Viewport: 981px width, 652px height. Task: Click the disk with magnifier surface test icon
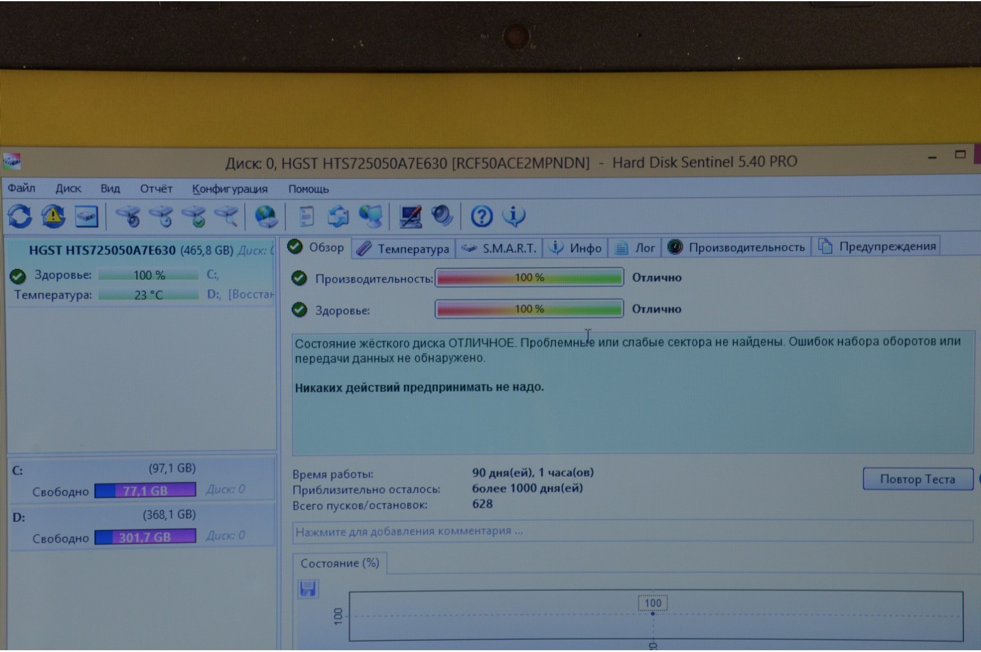pos(227,216)
